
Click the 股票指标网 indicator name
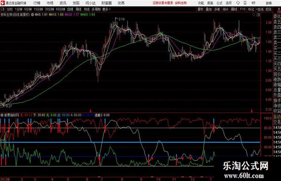12,115
